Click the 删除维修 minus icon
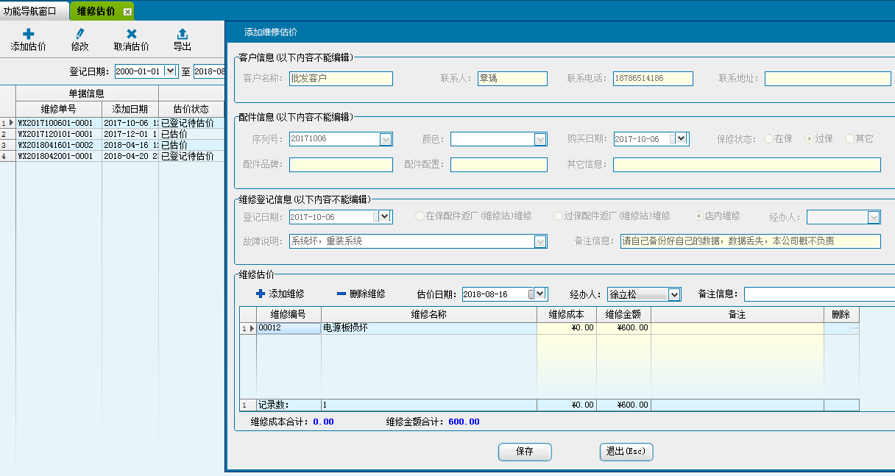895x476 pixels. click(341, 294)
